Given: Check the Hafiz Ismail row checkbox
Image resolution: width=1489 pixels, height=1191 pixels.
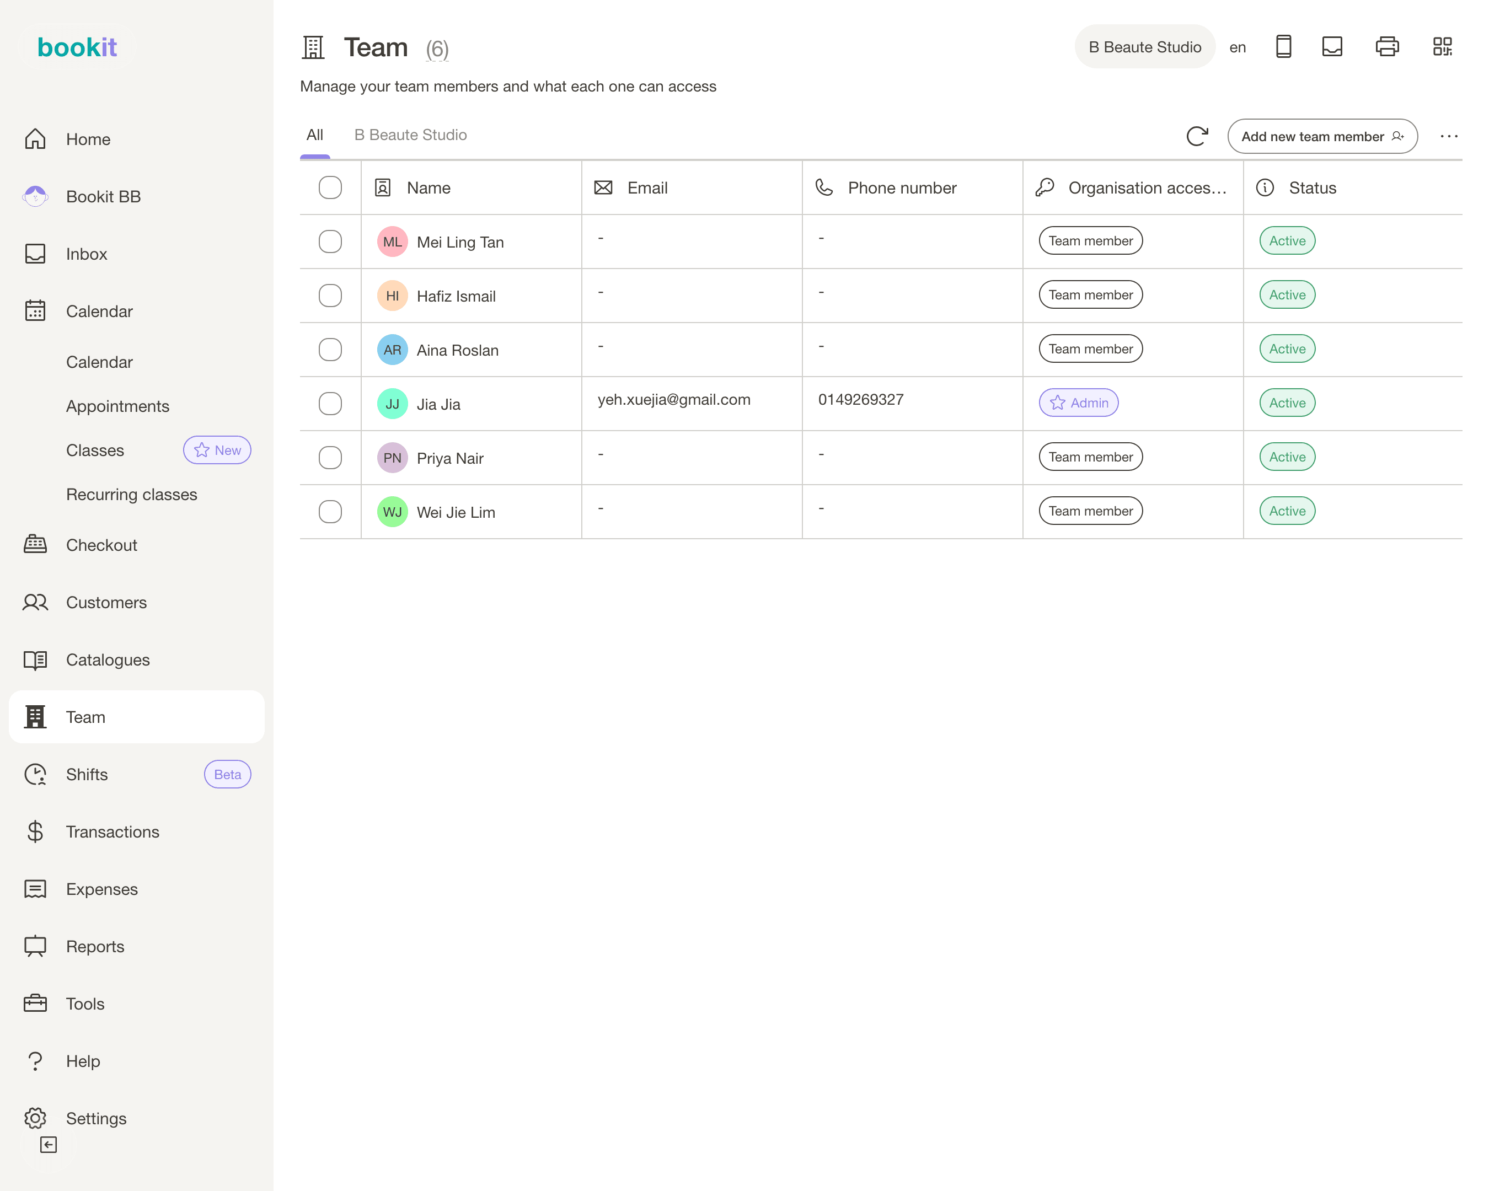Looking at the screenshot, I should click(x=330, y=296).
